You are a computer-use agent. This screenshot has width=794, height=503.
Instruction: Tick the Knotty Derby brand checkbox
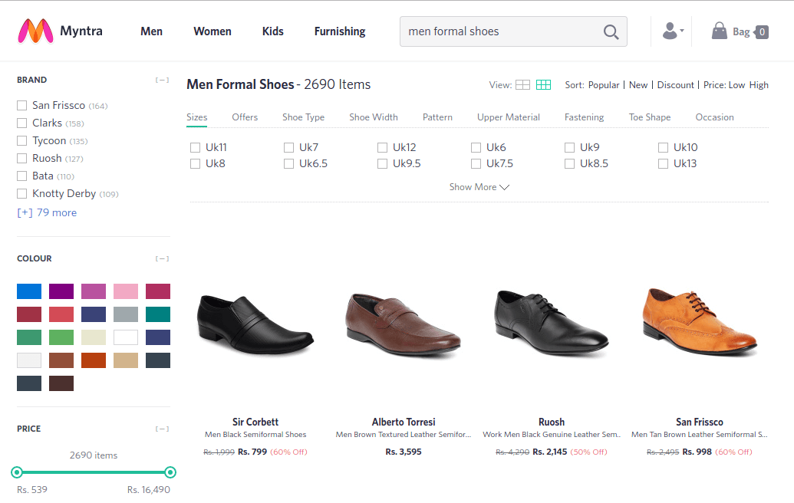[21, 194]
